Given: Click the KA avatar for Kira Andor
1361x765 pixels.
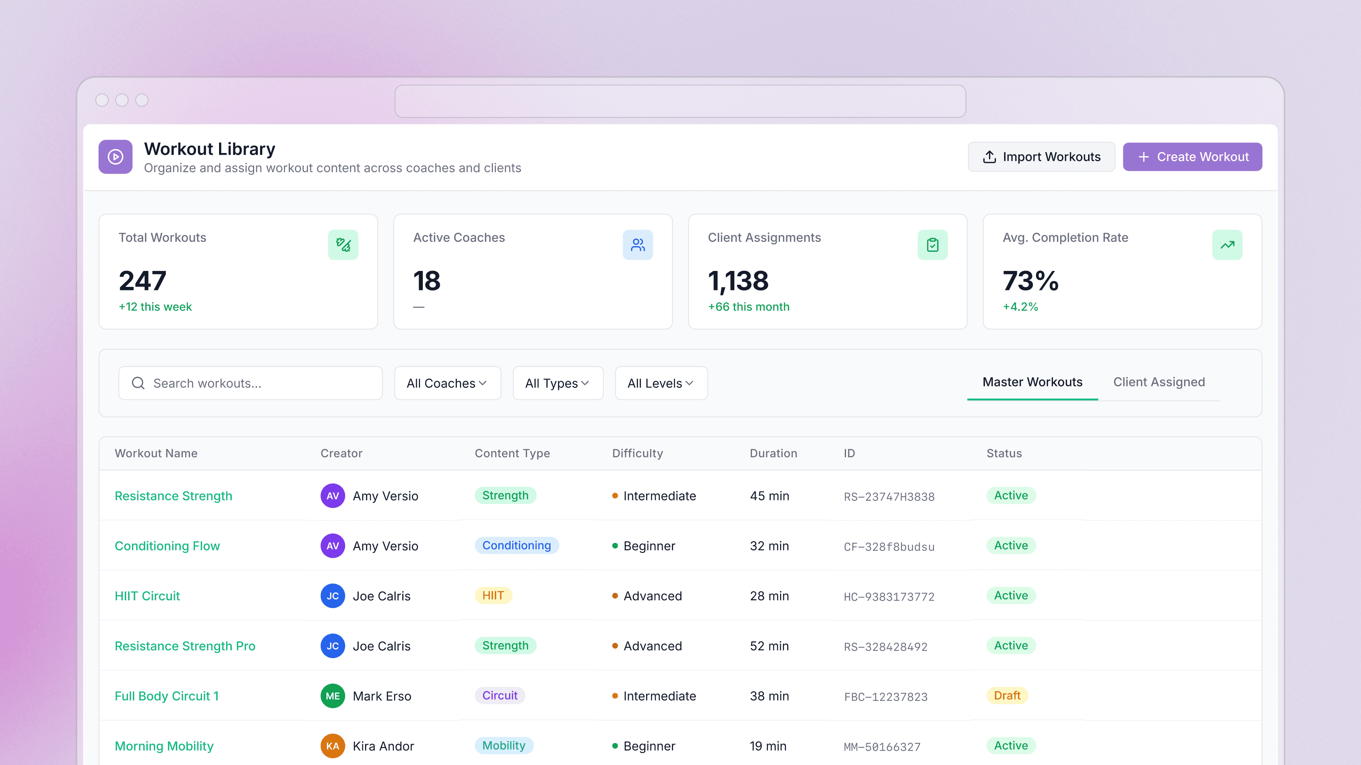Looking at the screenshot, I should [x=333, y=746].
